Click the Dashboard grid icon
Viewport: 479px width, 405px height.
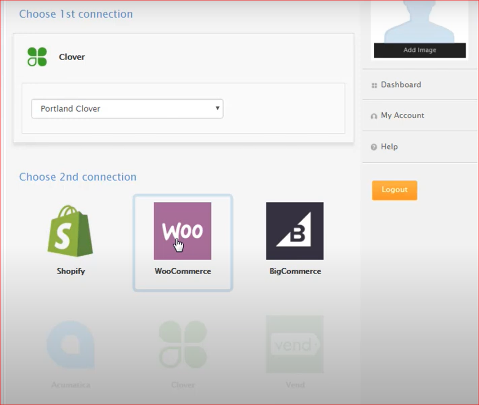coord(374,85)
